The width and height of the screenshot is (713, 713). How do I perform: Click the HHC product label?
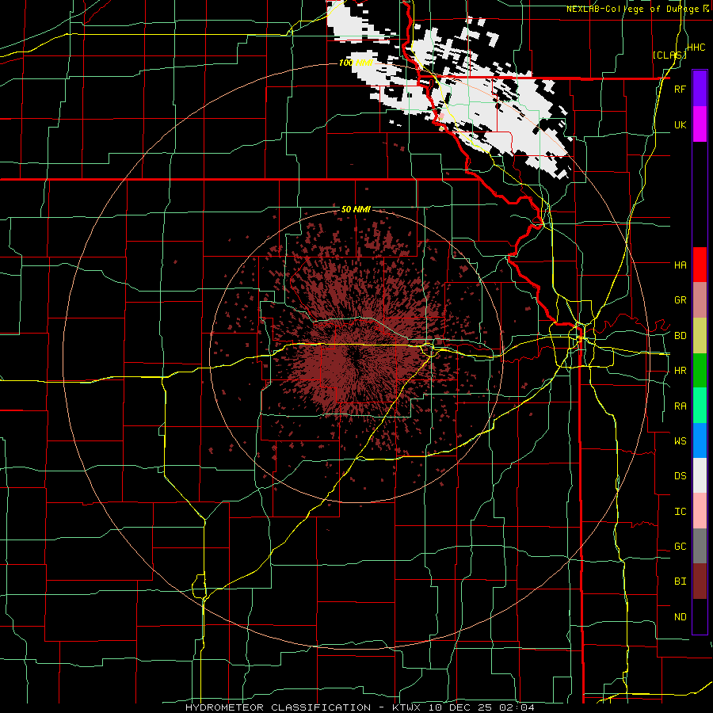(x=696, y=48)
